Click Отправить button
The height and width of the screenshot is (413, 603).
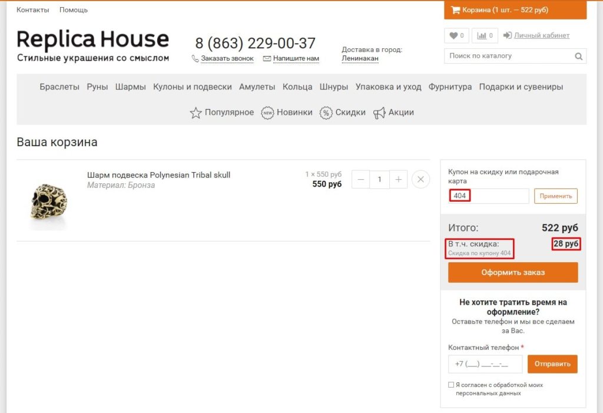pyautogui.click(x=552, y=364)
